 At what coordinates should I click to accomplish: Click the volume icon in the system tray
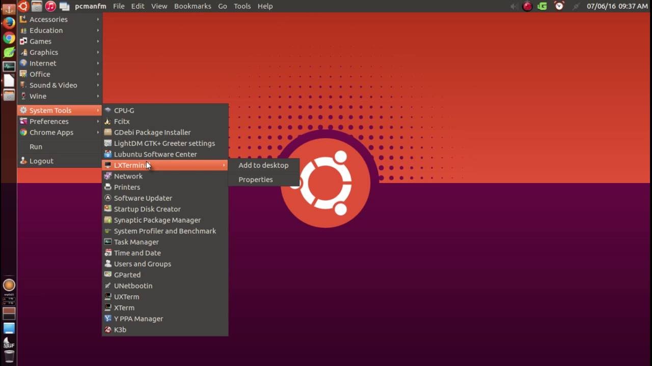click(x=513, y=6)
